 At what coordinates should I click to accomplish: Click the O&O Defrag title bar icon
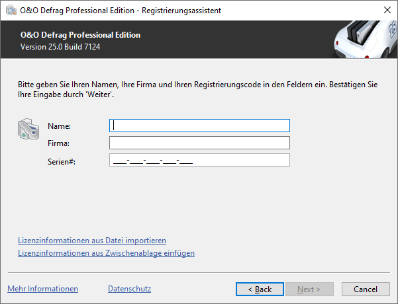pyautogui.click(x=11, y=11)
